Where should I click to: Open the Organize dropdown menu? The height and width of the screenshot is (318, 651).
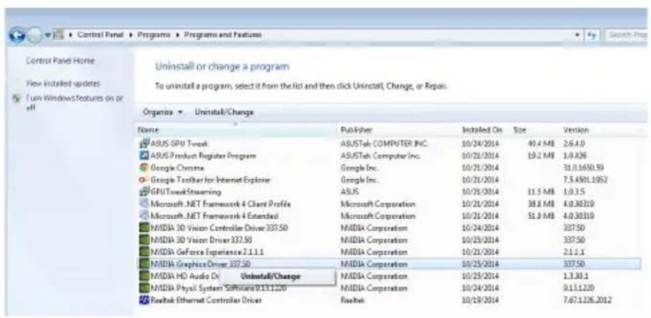click(x=163, y=112)
